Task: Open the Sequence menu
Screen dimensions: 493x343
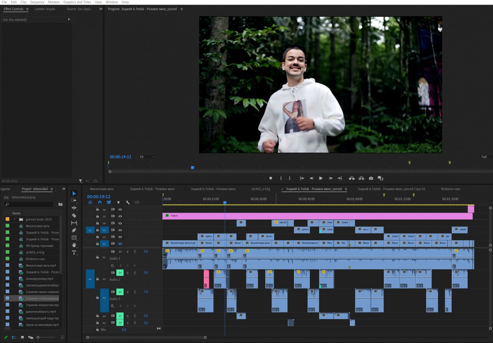Action: (x=37, y=2)
